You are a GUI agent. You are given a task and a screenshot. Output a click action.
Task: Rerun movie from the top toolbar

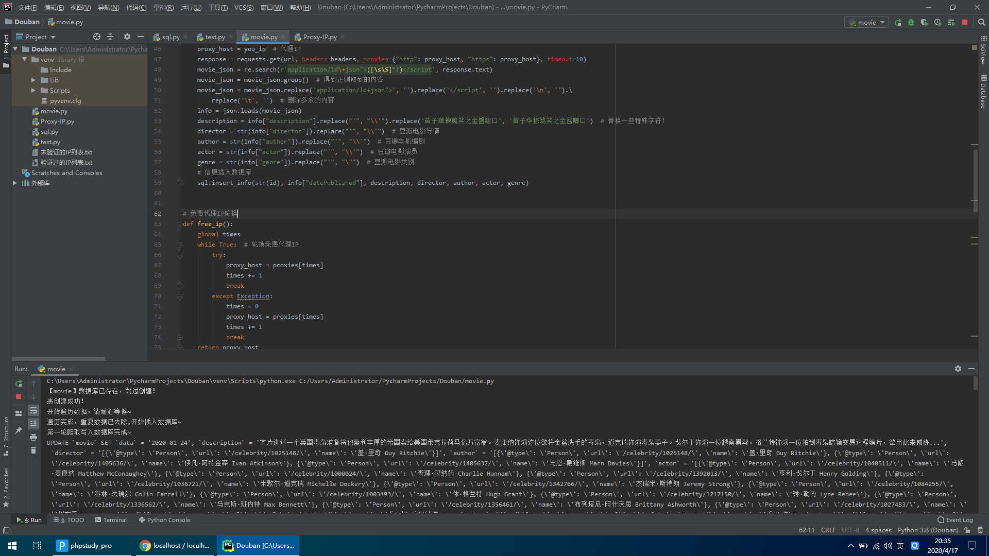tap(898, 23)
